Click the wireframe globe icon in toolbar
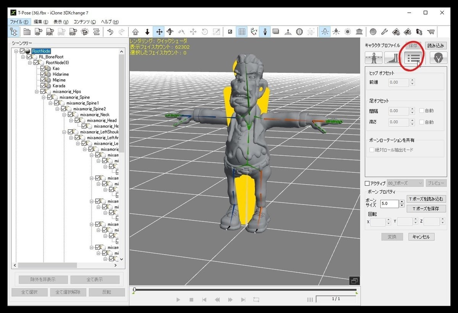This screenshot has width=458, height=313. 300,32
